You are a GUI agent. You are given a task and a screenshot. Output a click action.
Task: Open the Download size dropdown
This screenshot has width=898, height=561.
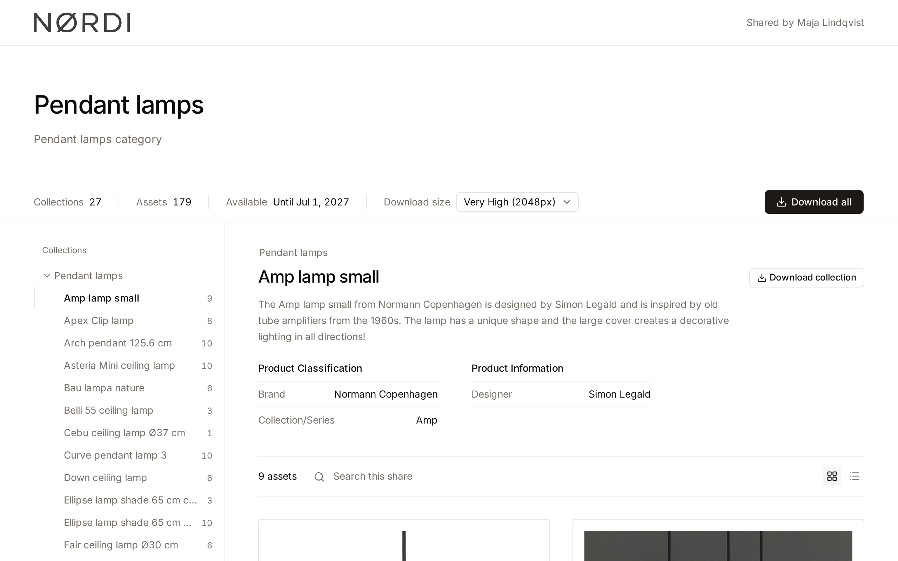pyautogui.click(x=517, y=202)
